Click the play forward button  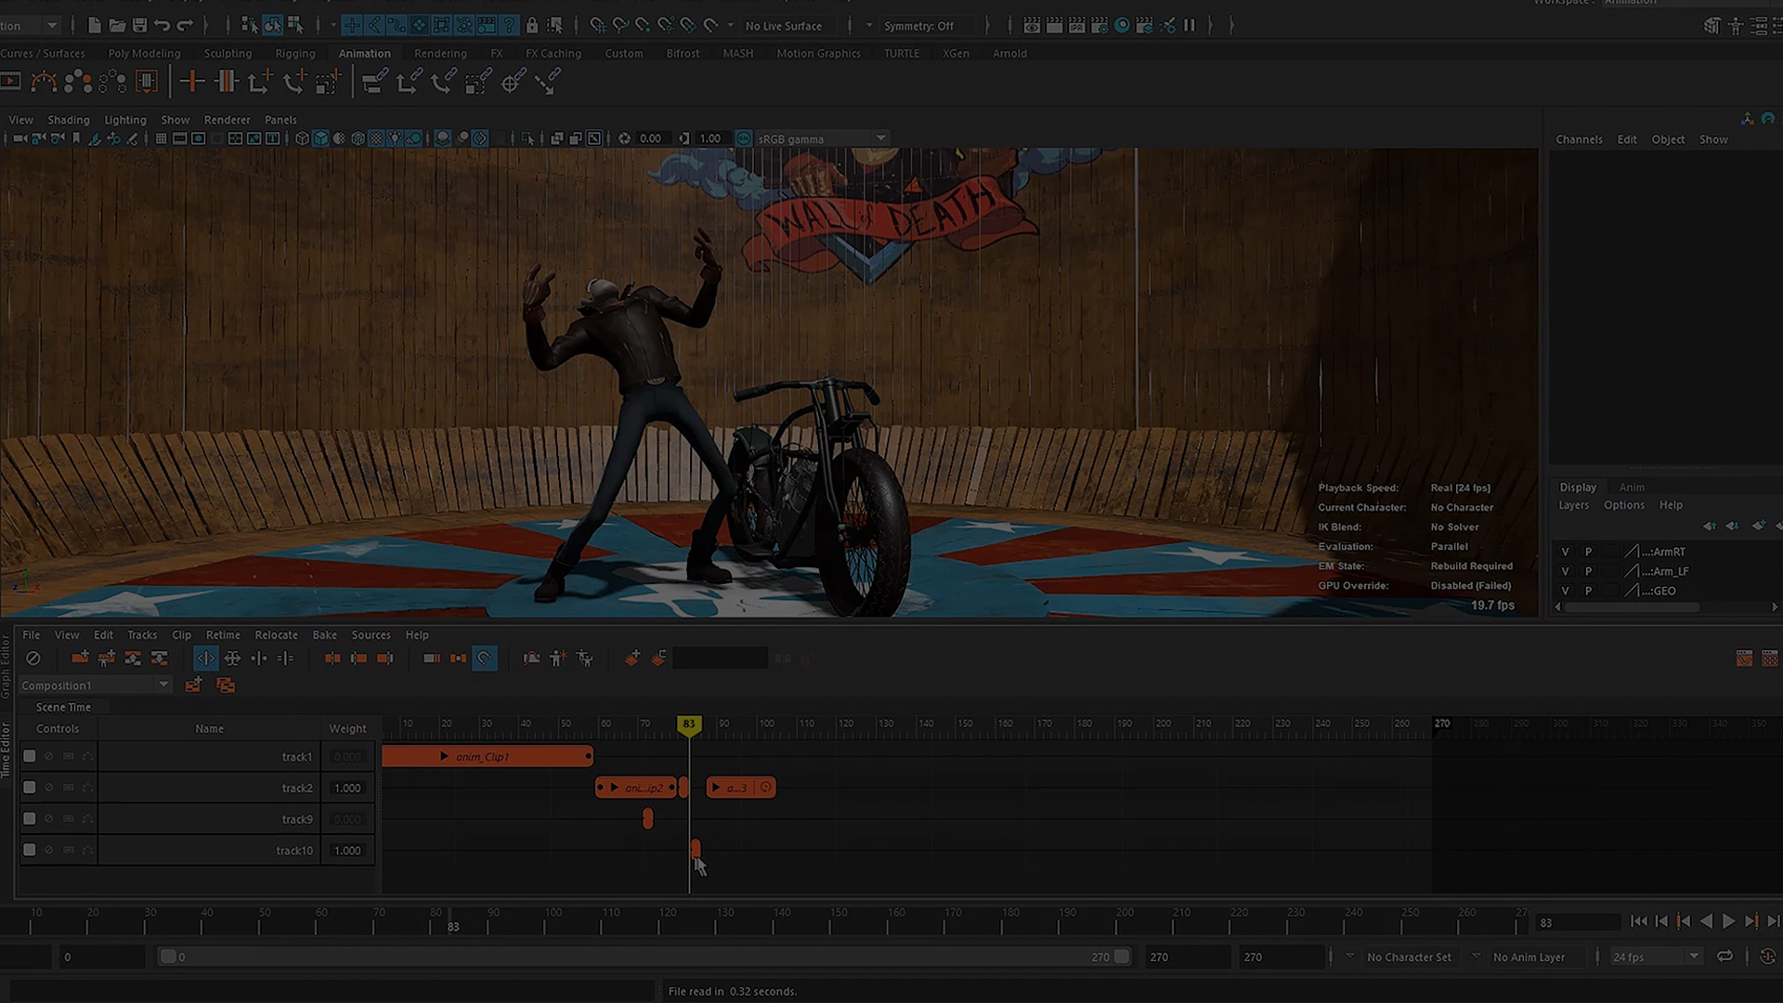click(1728, 921)
